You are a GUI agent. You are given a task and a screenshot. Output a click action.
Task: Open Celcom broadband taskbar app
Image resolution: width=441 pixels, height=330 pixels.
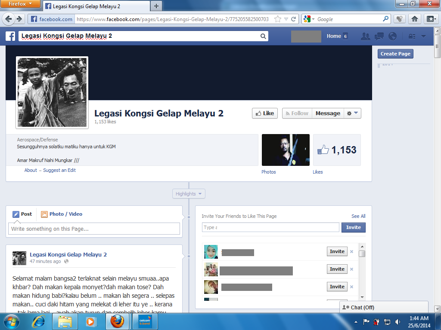tap(145, 321)
